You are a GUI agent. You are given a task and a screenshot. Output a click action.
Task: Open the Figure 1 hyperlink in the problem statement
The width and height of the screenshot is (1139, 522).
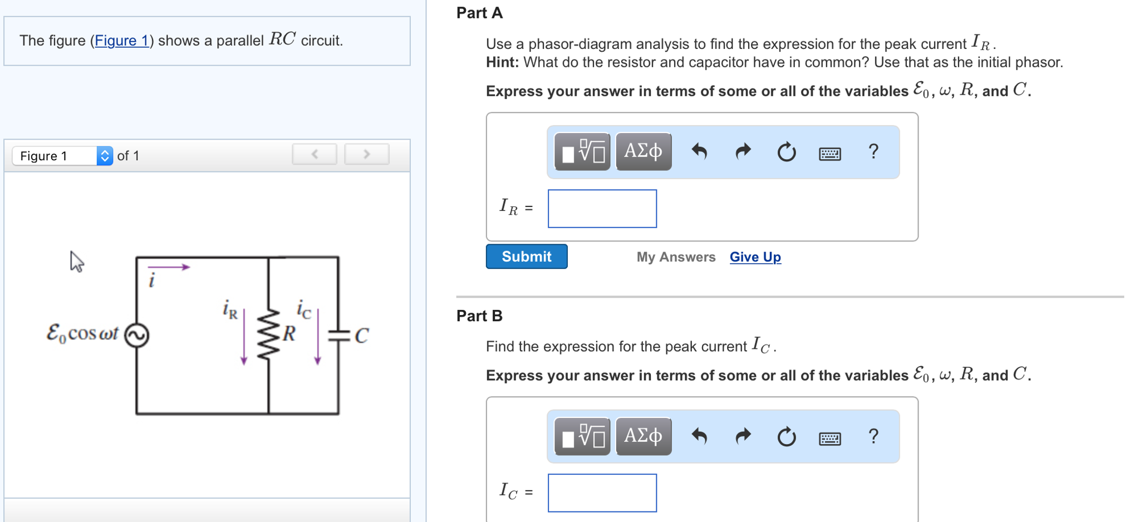122,40
